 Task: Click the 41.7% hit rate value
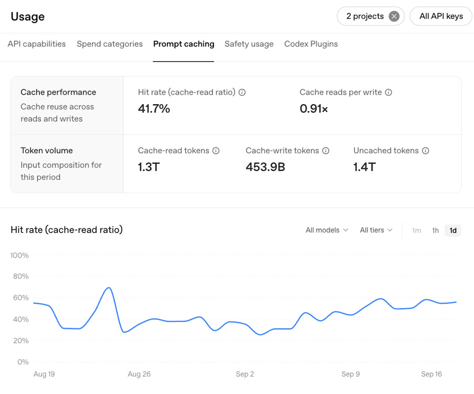154,109
